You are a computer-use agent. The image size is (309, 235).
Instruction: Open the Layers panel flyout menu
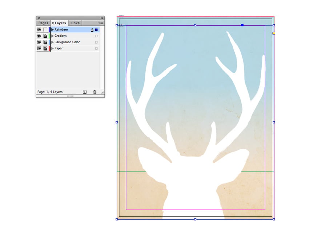[101, 23]
